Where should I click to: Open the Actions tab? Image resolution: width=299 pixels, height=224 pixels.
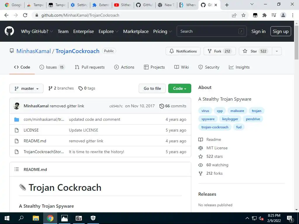(124, 67)
